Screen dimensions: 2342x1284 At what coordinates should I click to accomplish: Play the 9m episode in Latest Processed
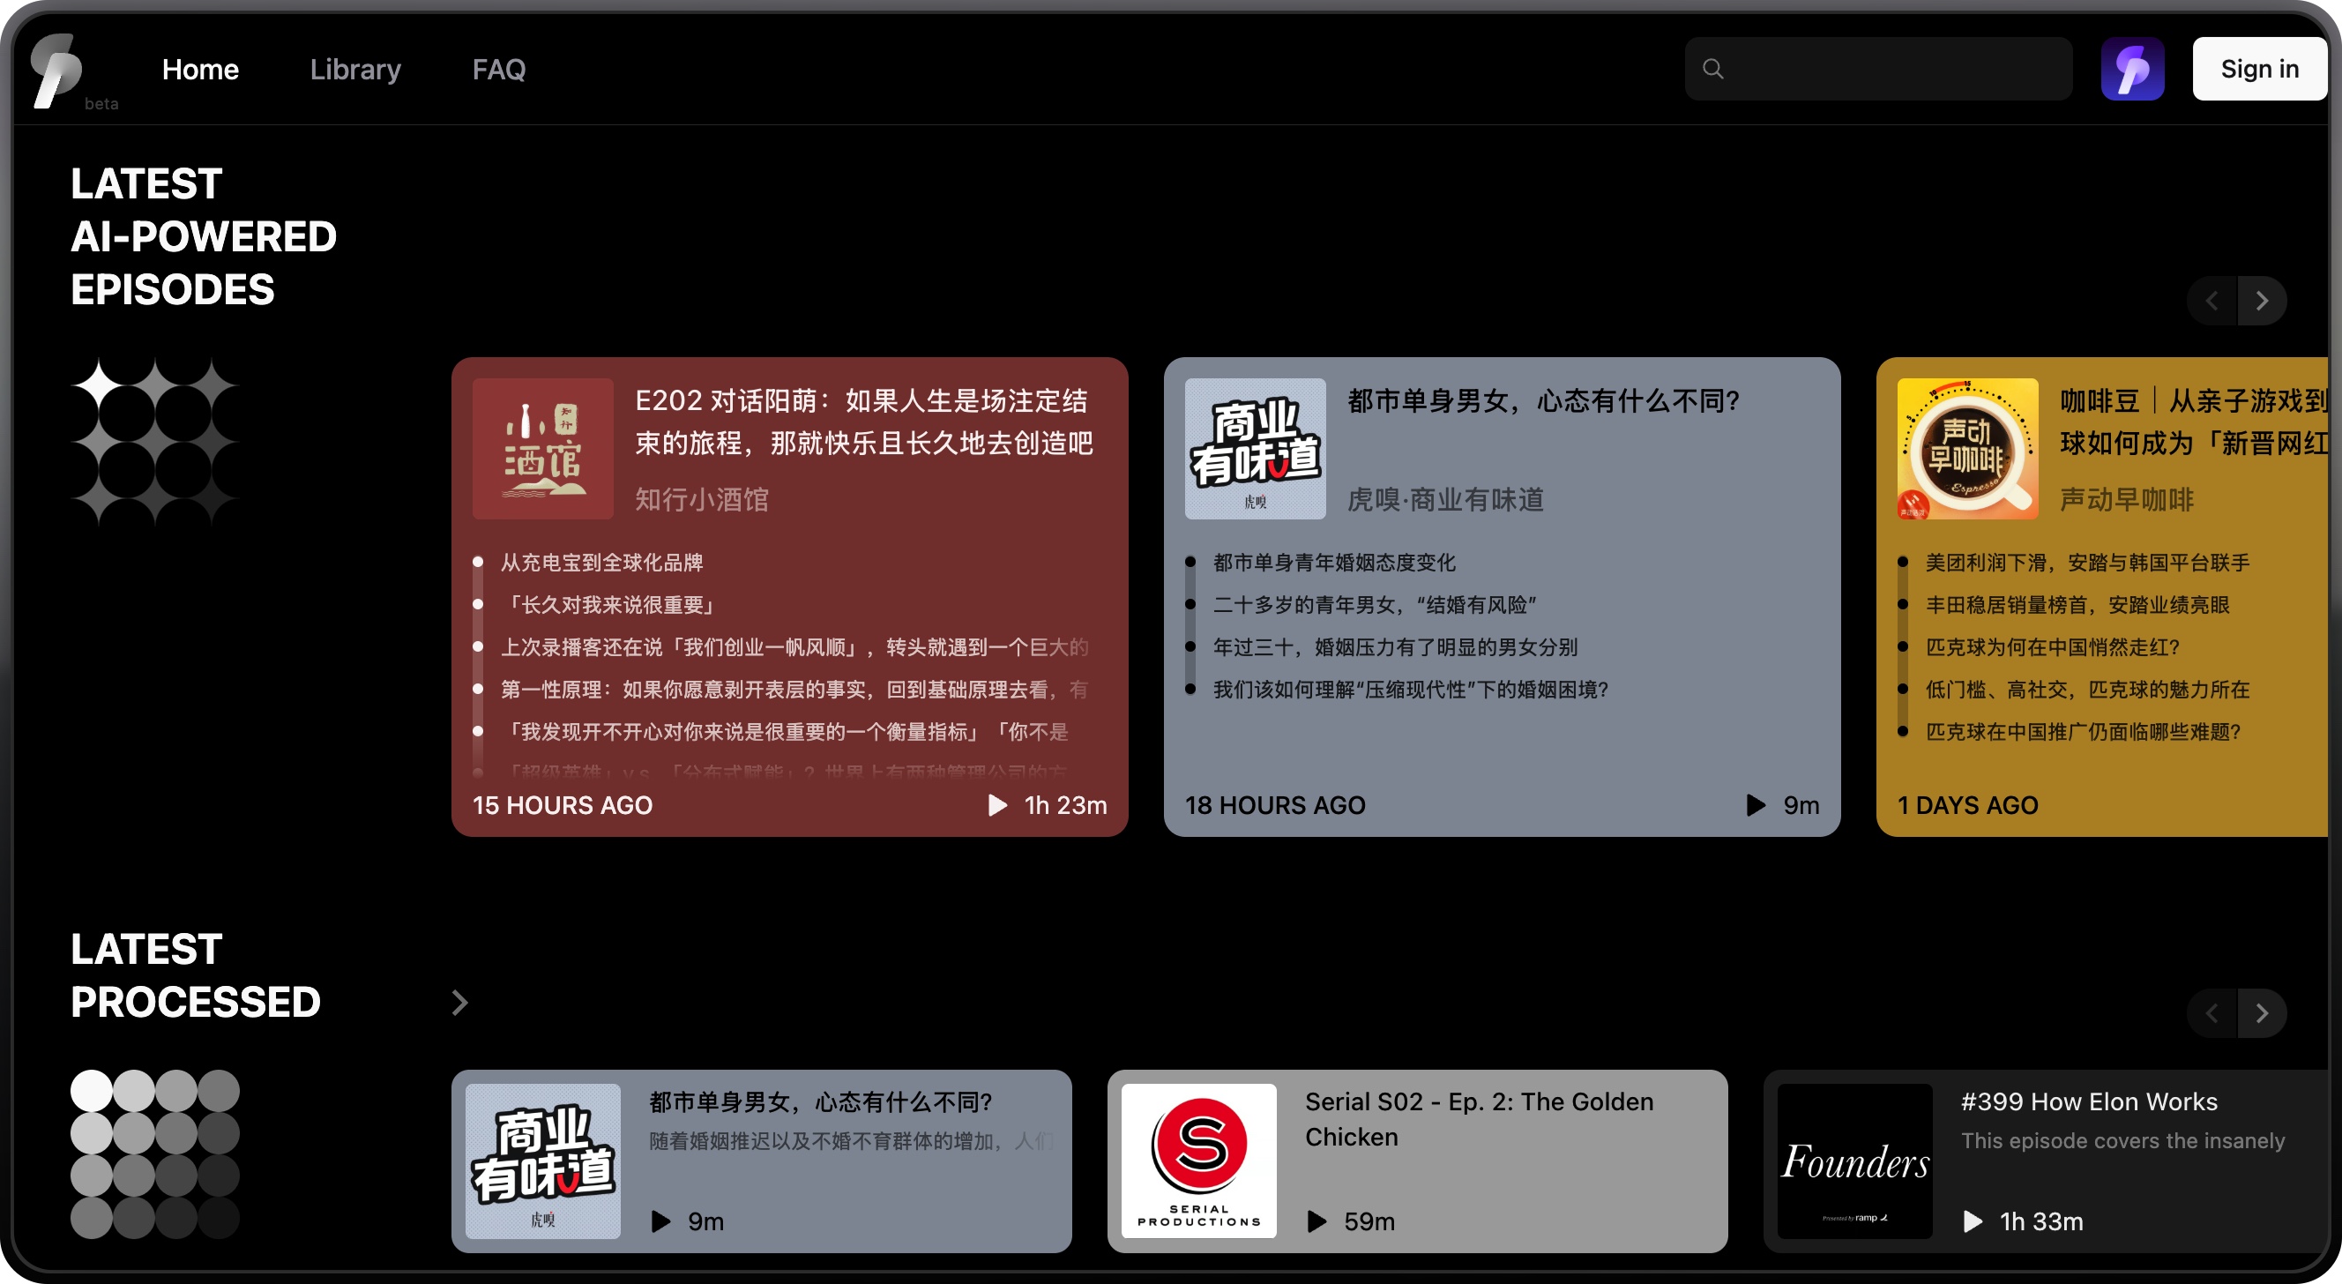pyautogui.click(x=661, y=1221)
